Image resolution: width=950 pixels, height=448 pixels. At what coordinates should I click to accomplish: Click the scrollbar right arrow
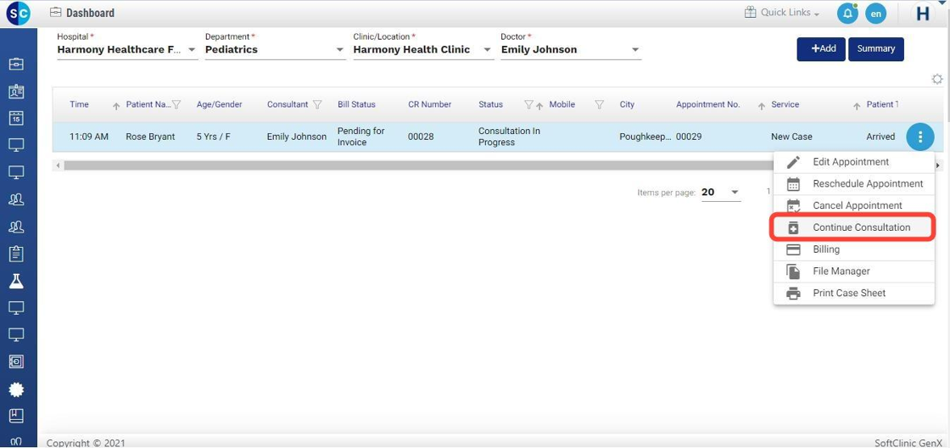pos(938,165)
